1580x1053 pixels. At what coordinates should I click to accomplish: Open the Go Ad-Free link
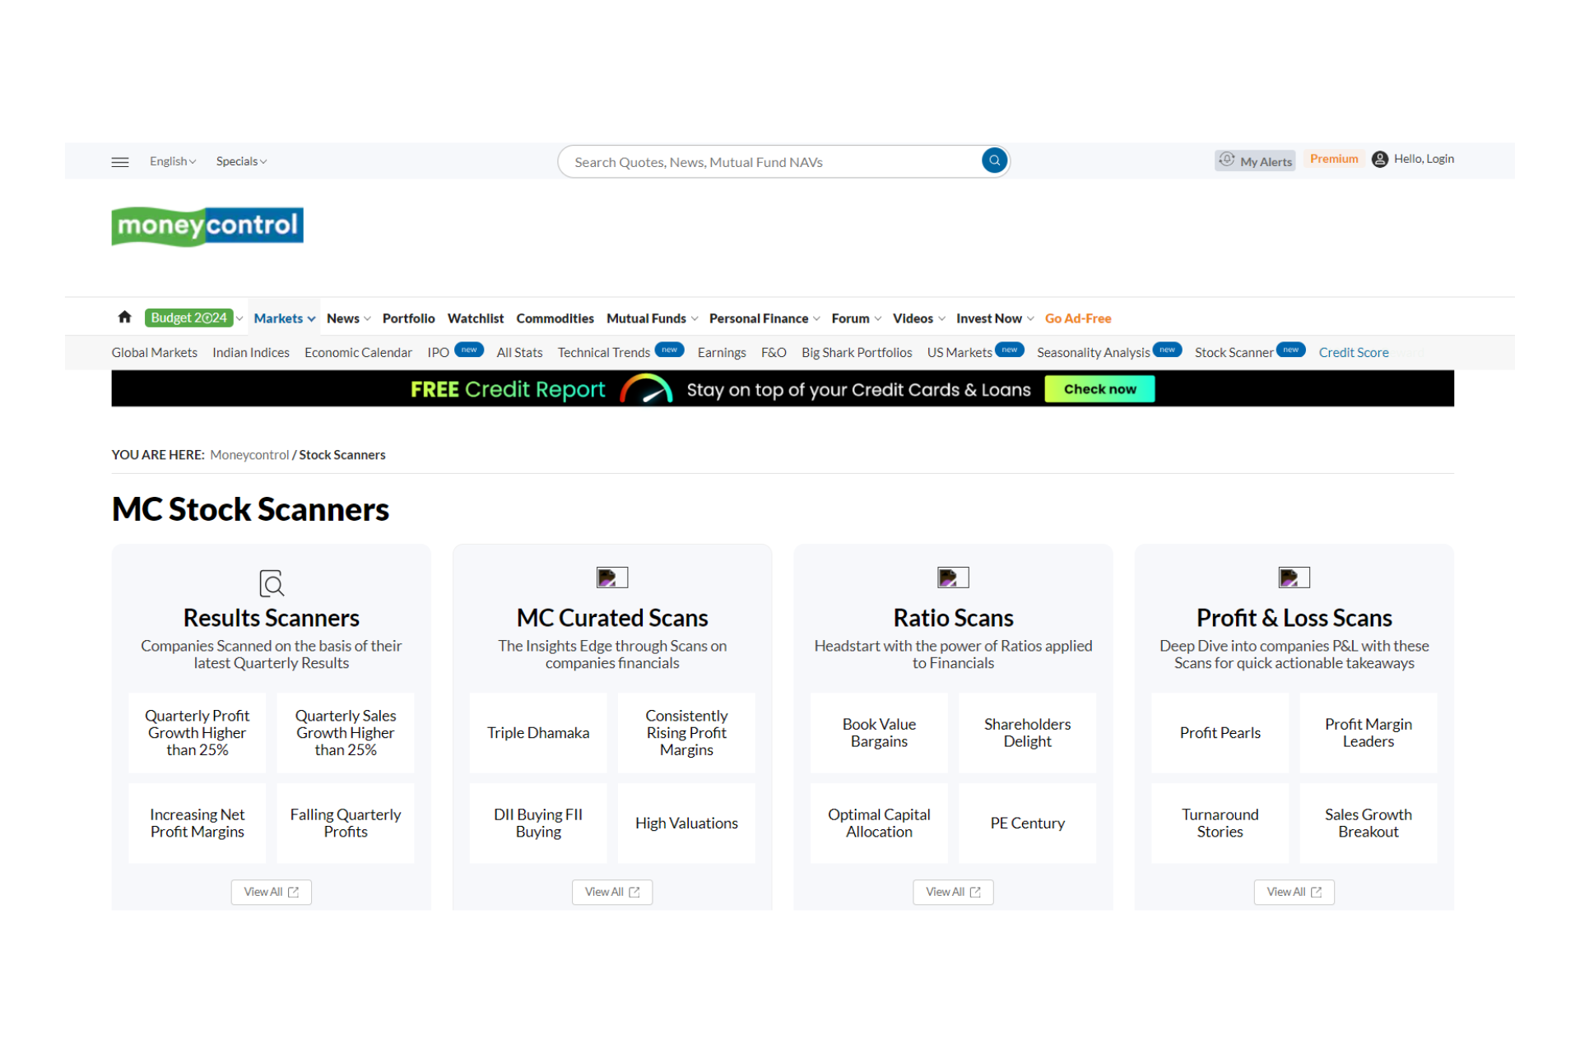pyautogui.click(x=1078, y=318)
